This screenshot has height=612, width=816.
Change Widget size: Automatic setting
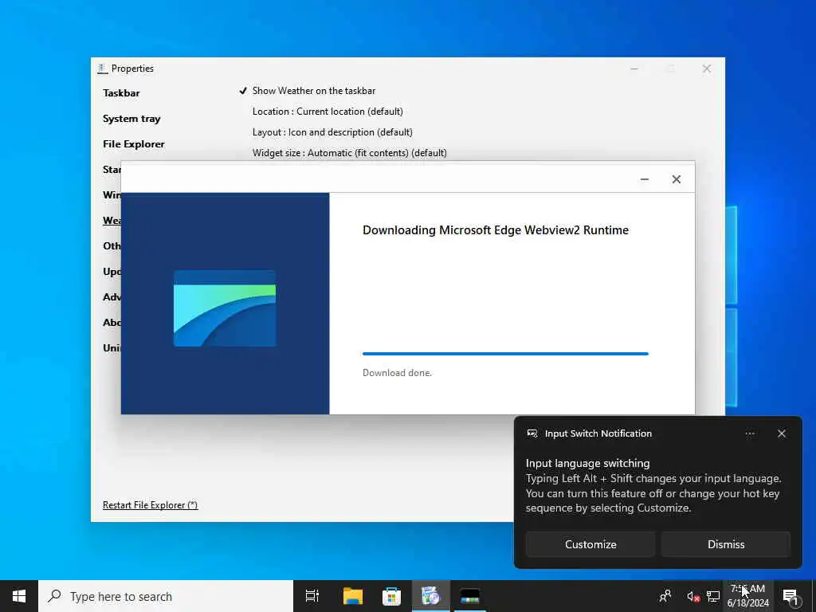(349, 153)
